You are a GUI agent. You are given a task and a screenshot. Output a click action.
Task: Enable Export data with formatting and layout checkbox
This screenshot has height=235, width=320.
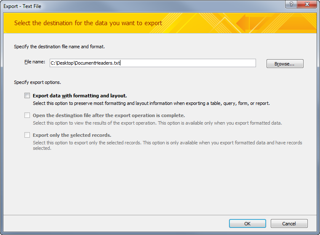click(27, 96)
